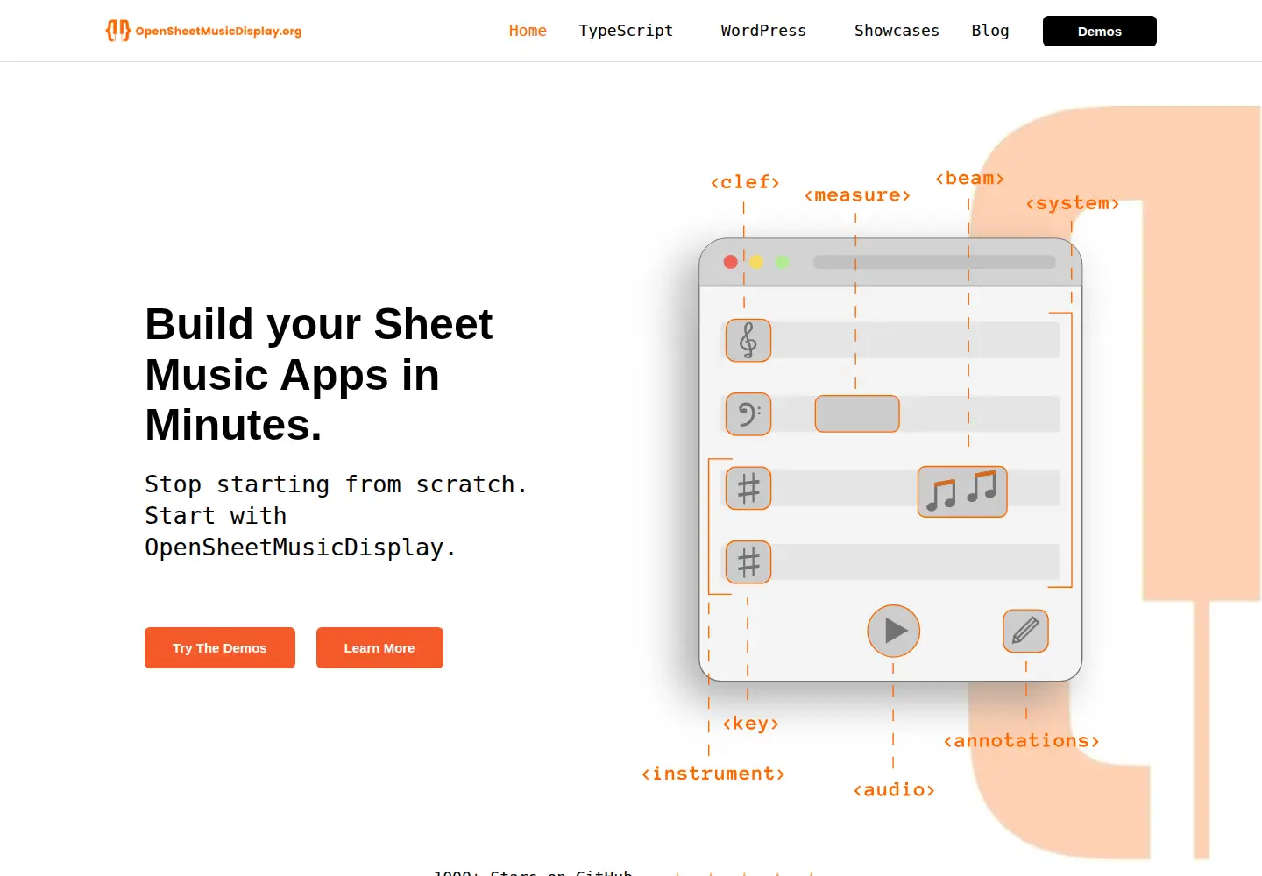Click the bass clef icon

tap(748, 414)
